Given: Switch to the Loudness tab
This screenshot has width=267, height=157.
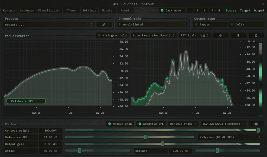Looking at the screenshot, I should coord(27,10).
